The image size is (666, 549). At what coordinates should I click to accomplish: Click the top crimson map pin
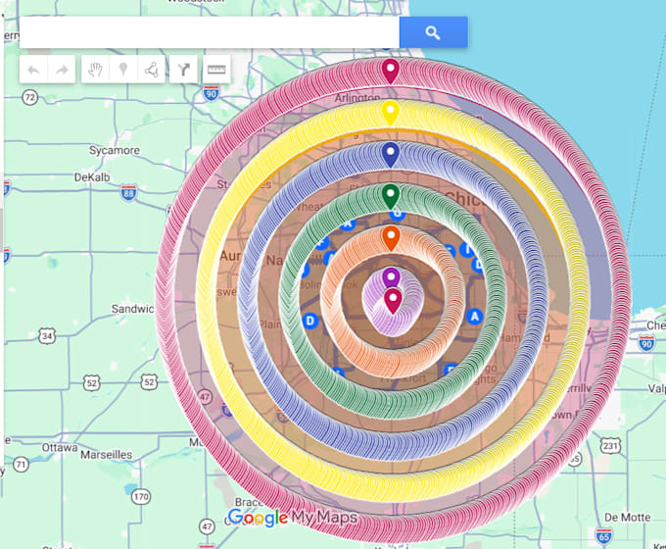point(391,71)
